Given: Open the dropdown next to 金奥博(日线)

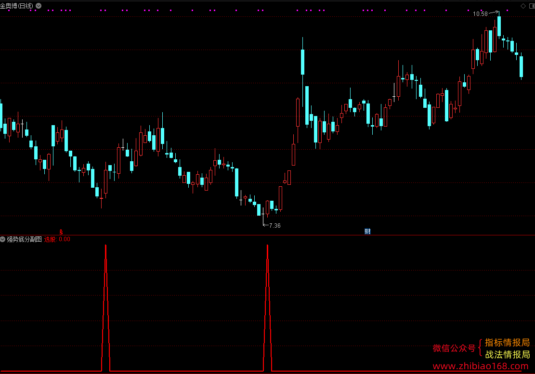Looking at the screenshot, I should (39, 6).
